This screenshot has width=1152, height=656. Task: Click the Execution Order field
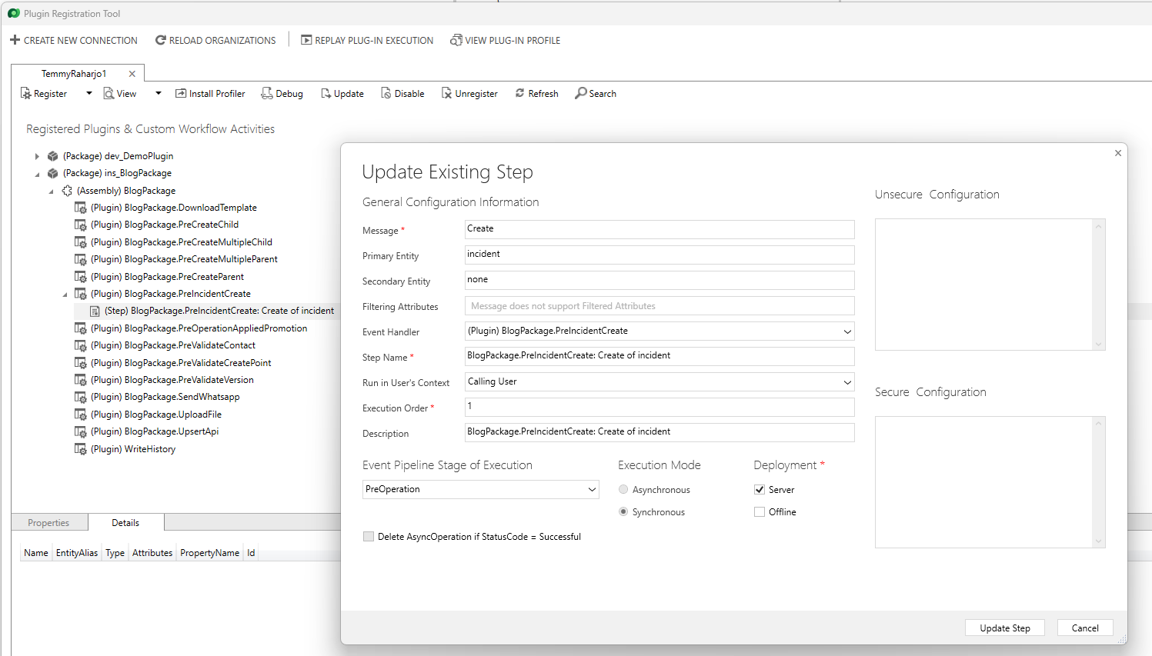pyautogui.click(x=659, y=407)
